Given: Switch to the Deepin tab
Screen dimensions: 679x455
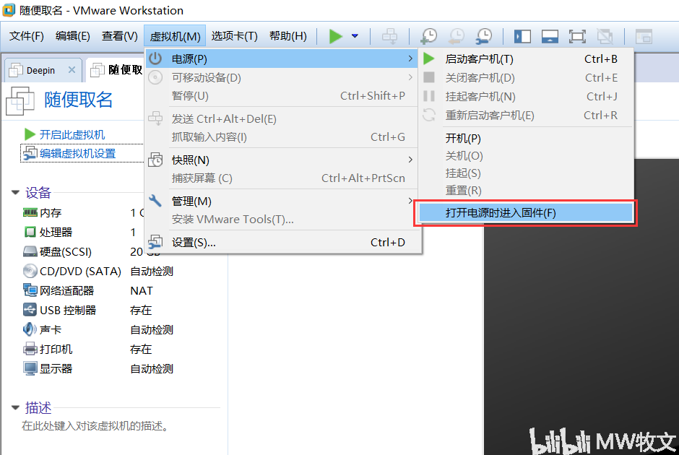Looking at the screenshot, I should click(40, 70).
